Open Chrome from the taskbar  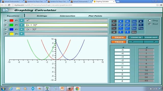click(x=77, y=89)
